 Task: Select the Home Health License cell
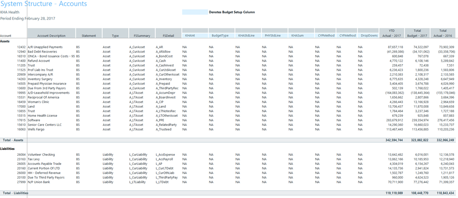pos(42,116)
